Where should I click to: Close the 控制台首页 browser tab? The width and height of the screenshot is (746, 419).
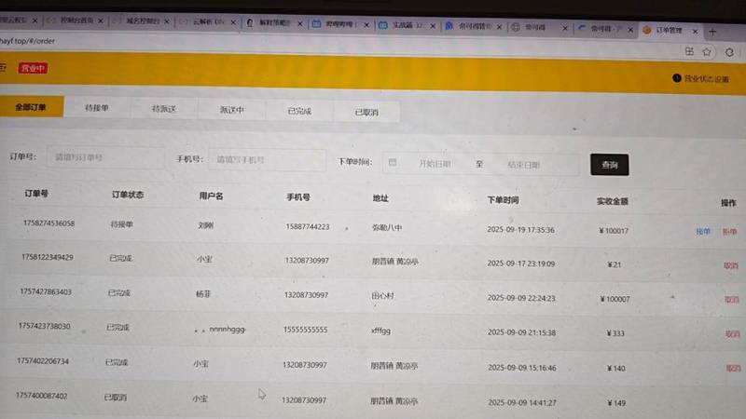click(101, 20)
